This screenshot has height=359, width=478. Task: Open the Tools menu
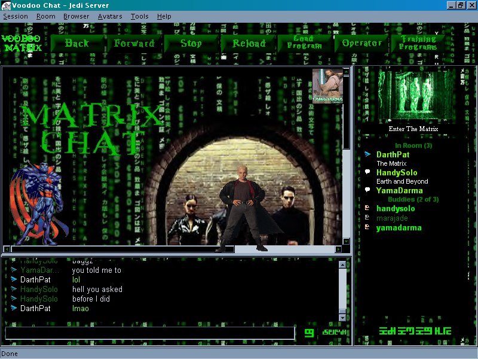pos(140,16)
